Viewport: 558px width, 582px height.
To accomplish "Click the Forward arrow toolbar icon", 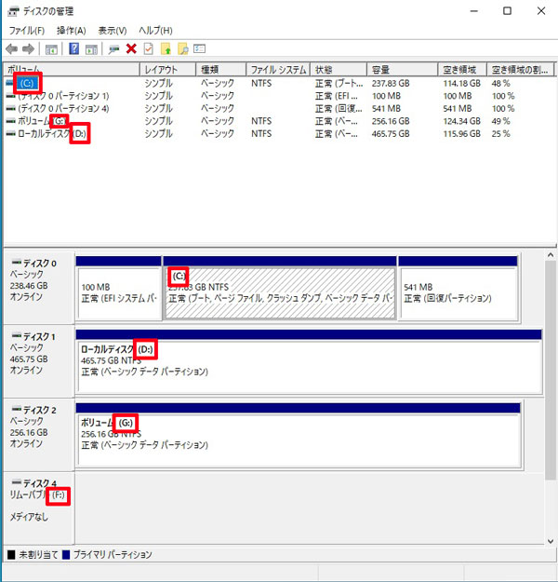I will pyautogui.click(x=29, y=48).
